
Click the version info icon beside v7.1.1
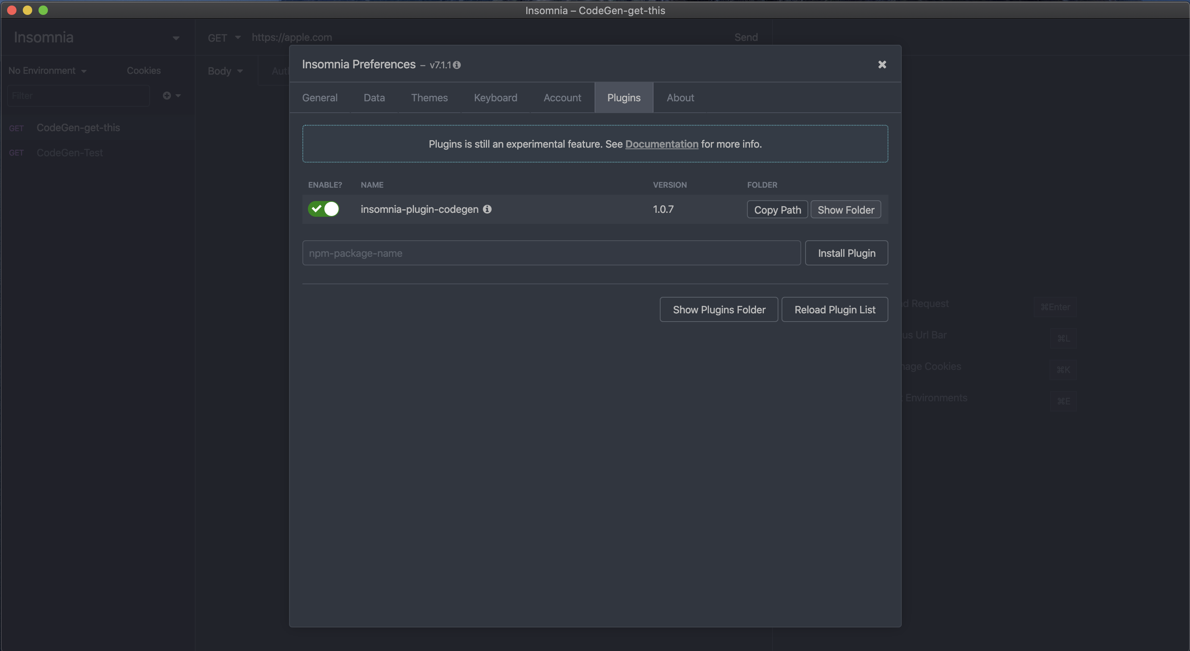[x=456, y=65]
